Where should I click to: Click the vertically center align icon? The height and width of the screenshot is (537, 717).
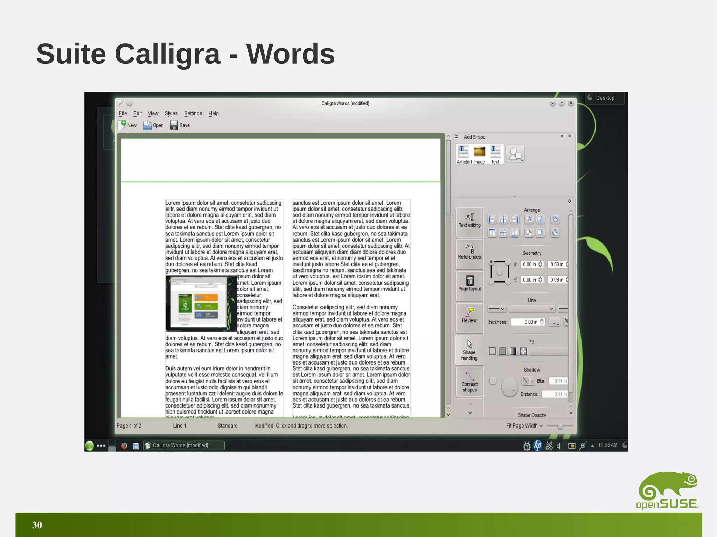[x=503, y=233]
